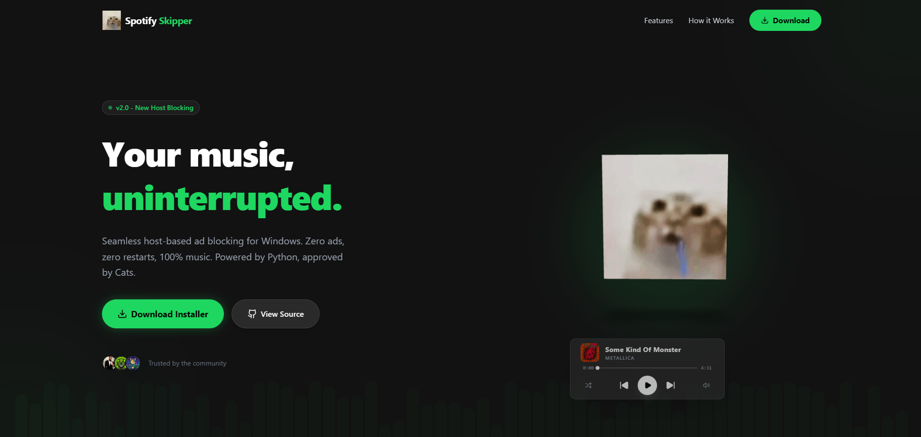Image resolution: width=921 pixels, height=437 pixels.
Task: Click the download arrow icon in the header
Action: 765,20
